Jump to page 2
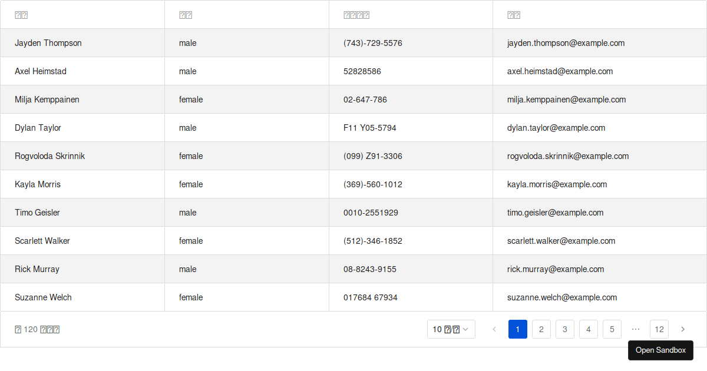Viewport: 707px width, 371px height. (541, 329)
